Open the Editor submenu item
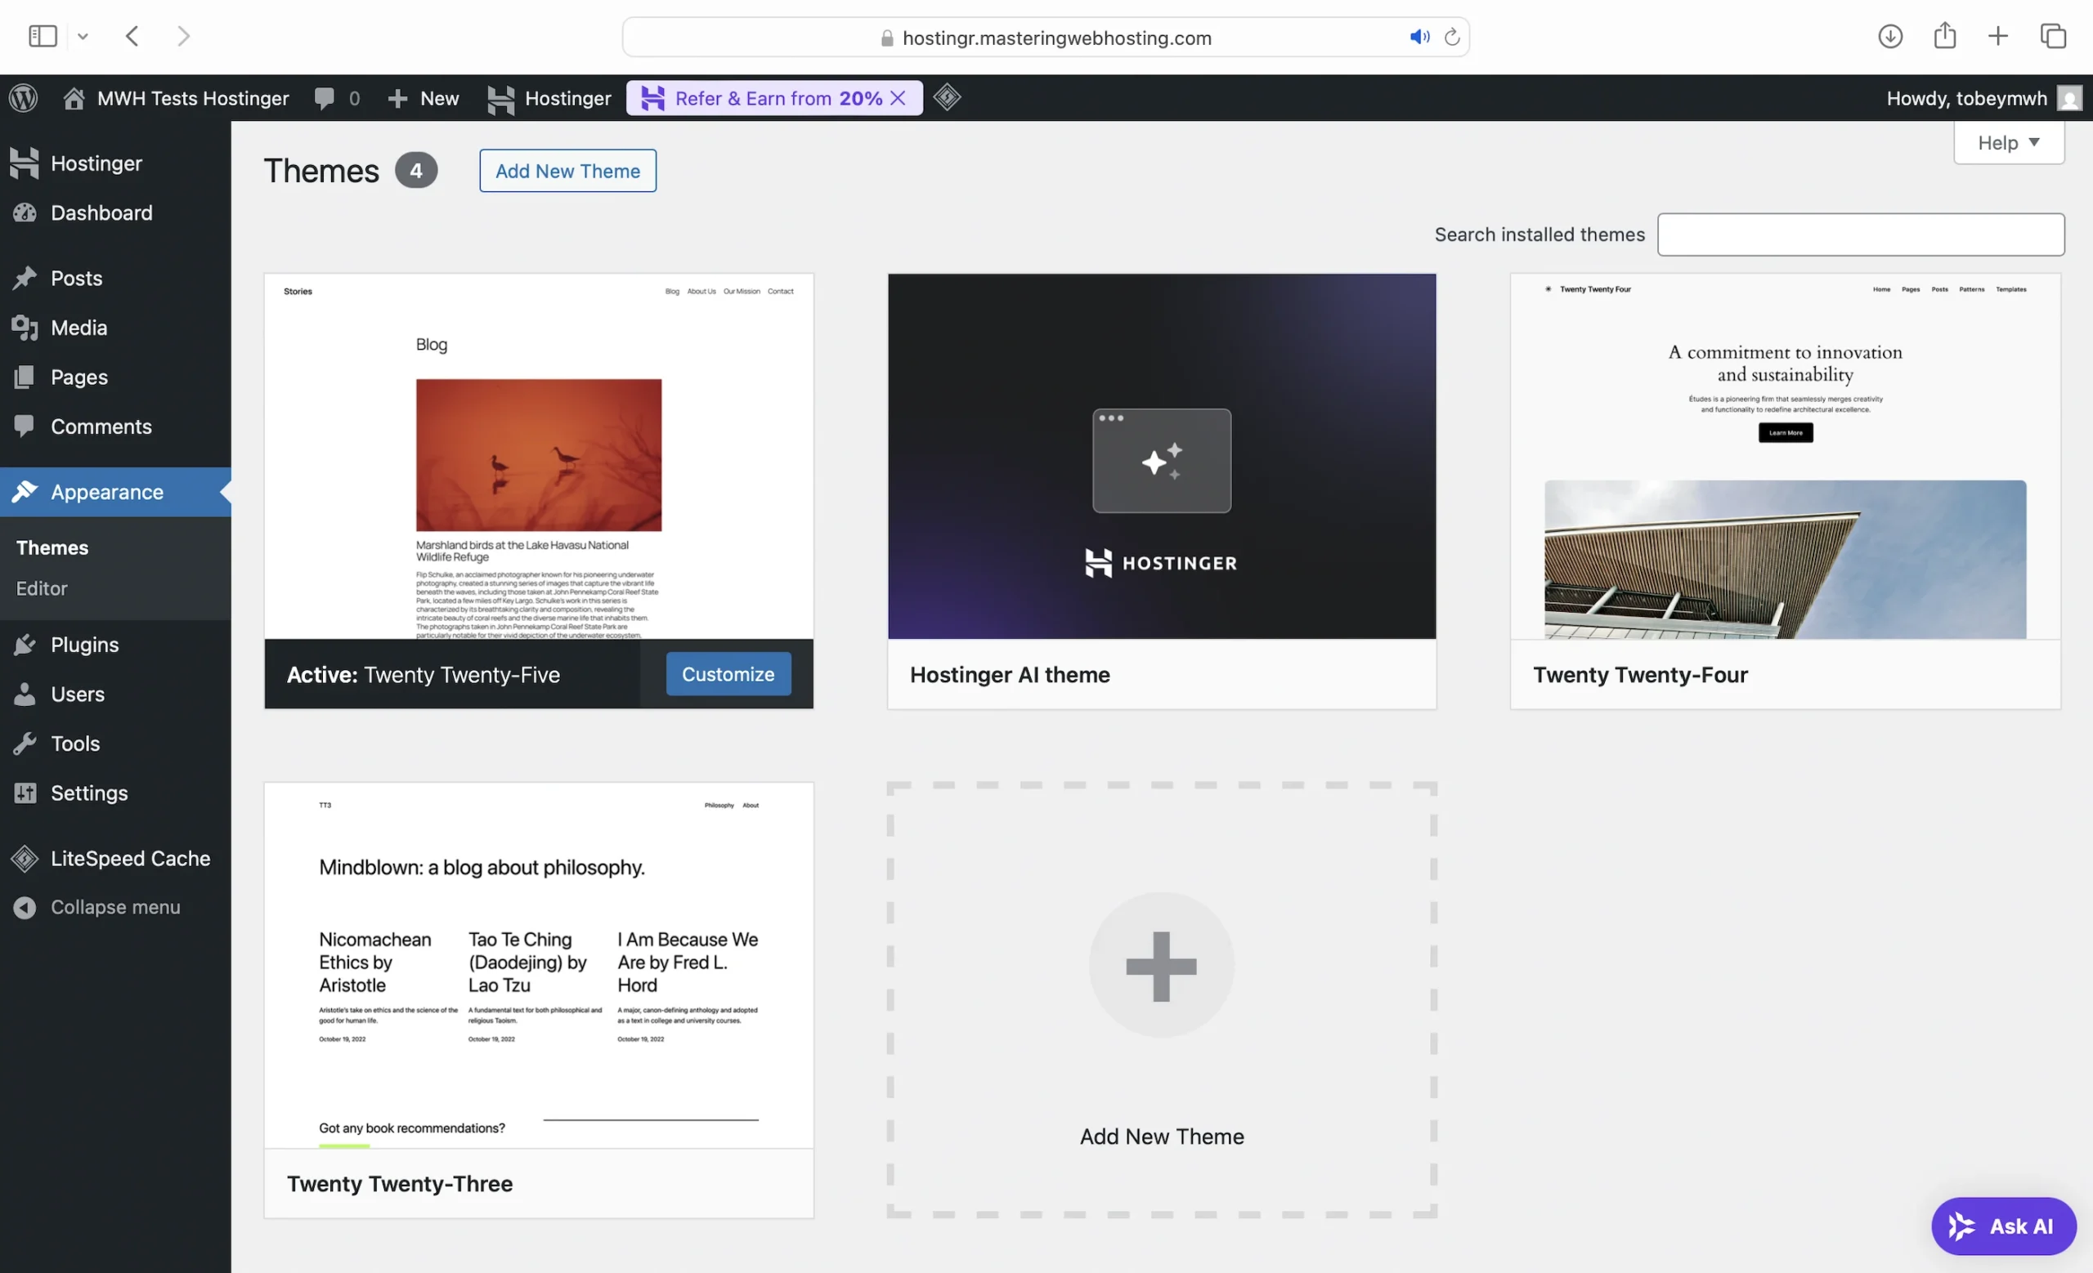The image size is (2093, 1273). point(42,588)
